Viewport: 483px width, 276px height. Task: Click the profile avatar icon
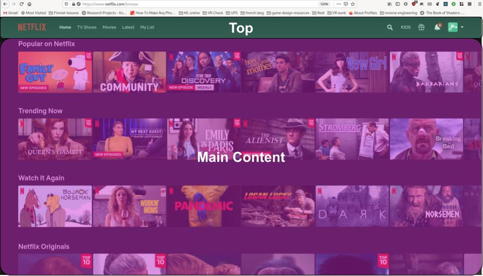click(x=453, y=27)
